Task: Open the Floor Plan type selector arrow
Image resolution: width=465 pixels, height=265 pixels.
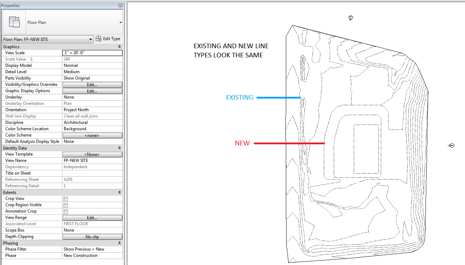Action: [x=121, y=23]
